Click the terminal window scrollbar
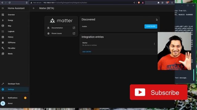 coord(194,75)
